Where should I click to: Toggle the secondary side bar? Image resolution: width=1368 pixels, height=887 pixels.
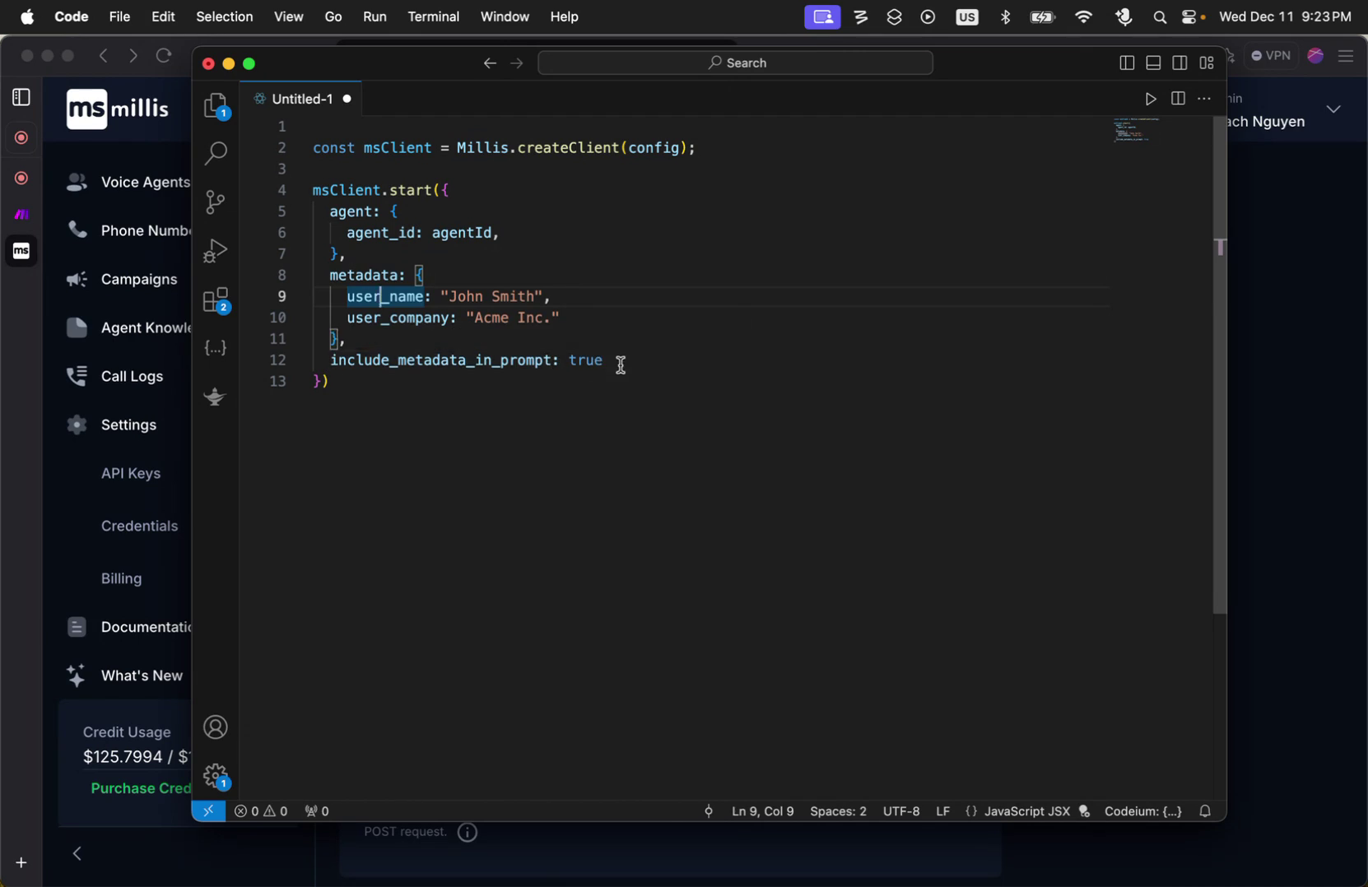1180,62
